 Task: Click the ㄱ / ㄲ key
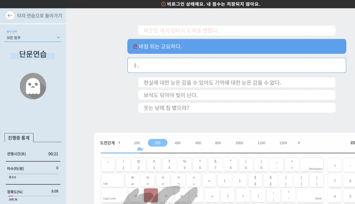[x=178, y=180]
